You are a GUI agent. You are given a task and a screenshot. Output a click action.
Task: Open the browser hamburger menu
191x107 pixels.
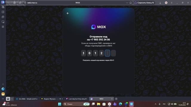coord(172,3)
